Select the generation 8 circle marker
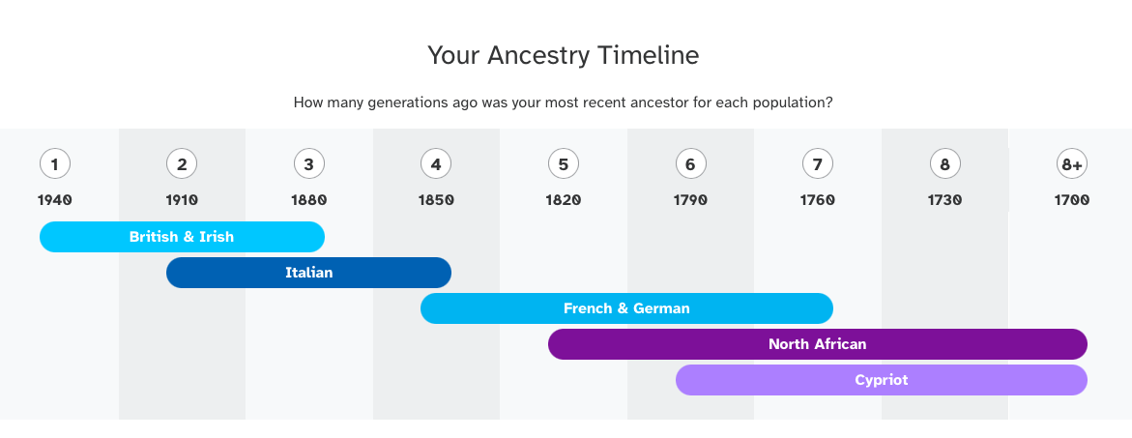 (x=944, y=164)
